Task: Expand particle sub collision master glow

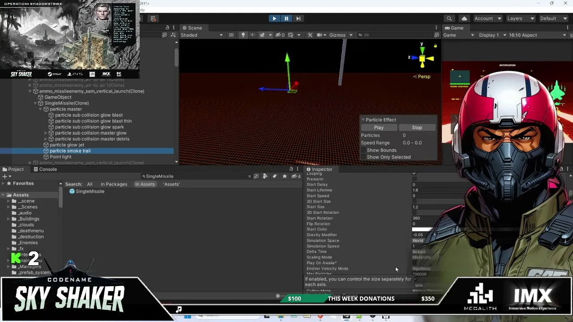Action: coord(46,133)
